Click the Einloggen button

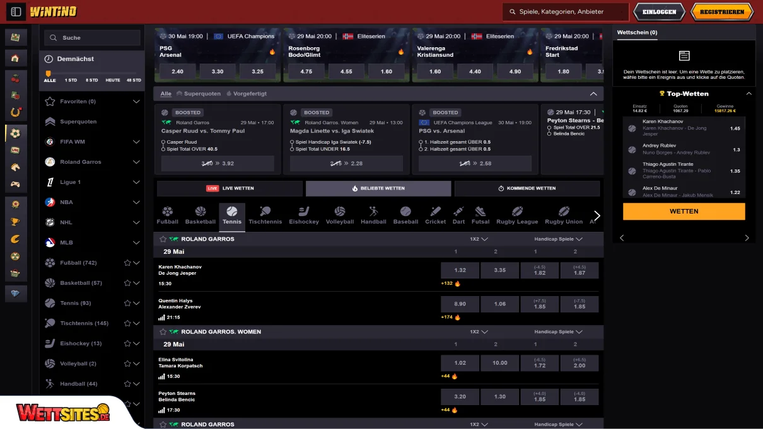[659, 12]
